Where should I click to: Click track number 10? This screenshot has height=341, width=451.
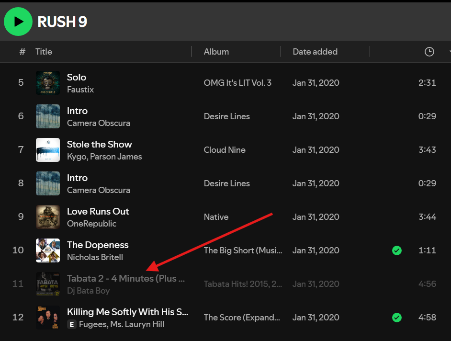coord(18,250)
